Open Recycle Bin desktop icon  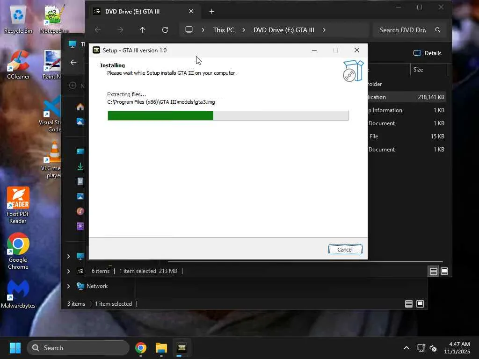18,20
